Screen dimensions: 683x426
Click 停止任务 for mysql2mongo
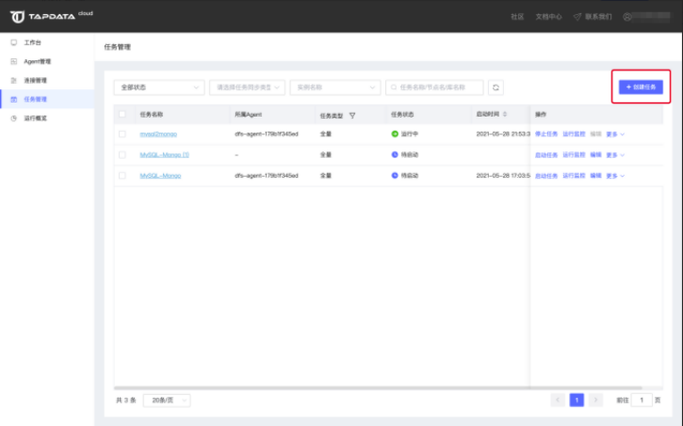coord(546,134)
